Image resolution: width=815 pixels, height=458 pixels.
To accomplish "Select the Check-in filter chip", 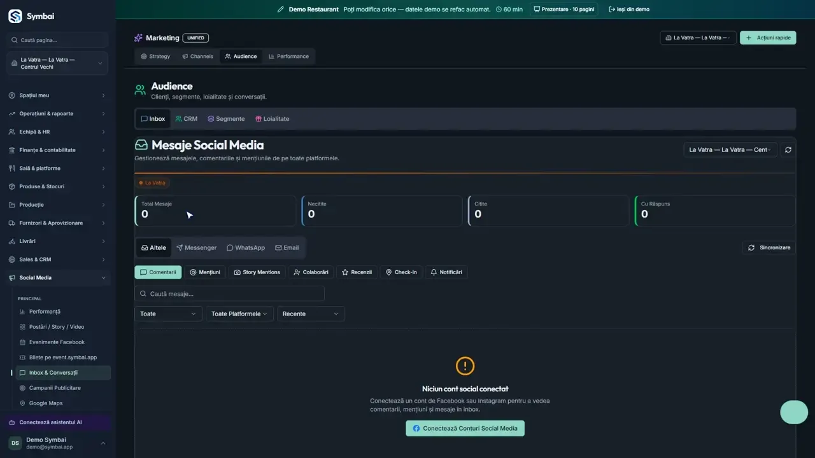I will click(x=401, y=272).
